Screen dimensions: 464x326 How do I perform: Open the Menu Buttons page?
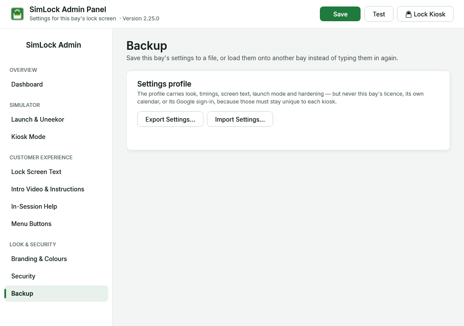point(56,224)
